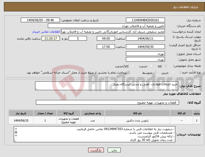Click the جزئیات اطلاعات نیاز page header
The width and height of the screenshot is (205, 157).
[x=186, y=7]
